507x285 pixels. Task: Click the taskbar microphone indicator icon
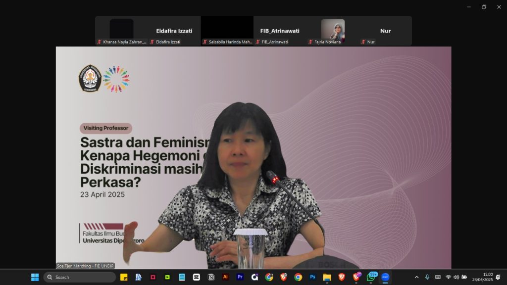[427, 277]
